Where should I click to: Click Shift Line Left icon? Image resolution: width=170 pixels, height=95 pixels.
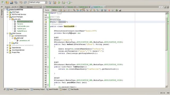click(x=102, y=10)
